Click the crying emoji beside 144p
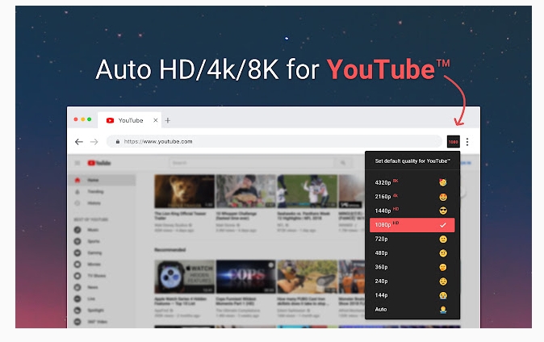Viewport: 544px width, 342px height. point(443,295)
